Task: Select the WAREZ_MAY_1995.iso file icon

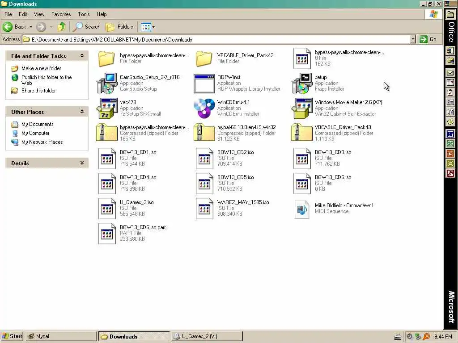Action: click(x=204, y=209)
